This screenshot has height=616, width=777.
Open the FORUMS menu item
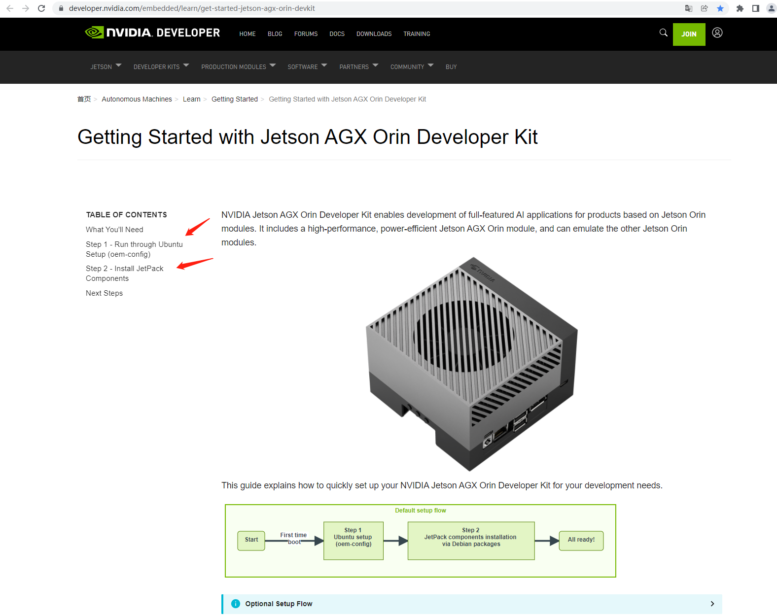click(306, 34)
